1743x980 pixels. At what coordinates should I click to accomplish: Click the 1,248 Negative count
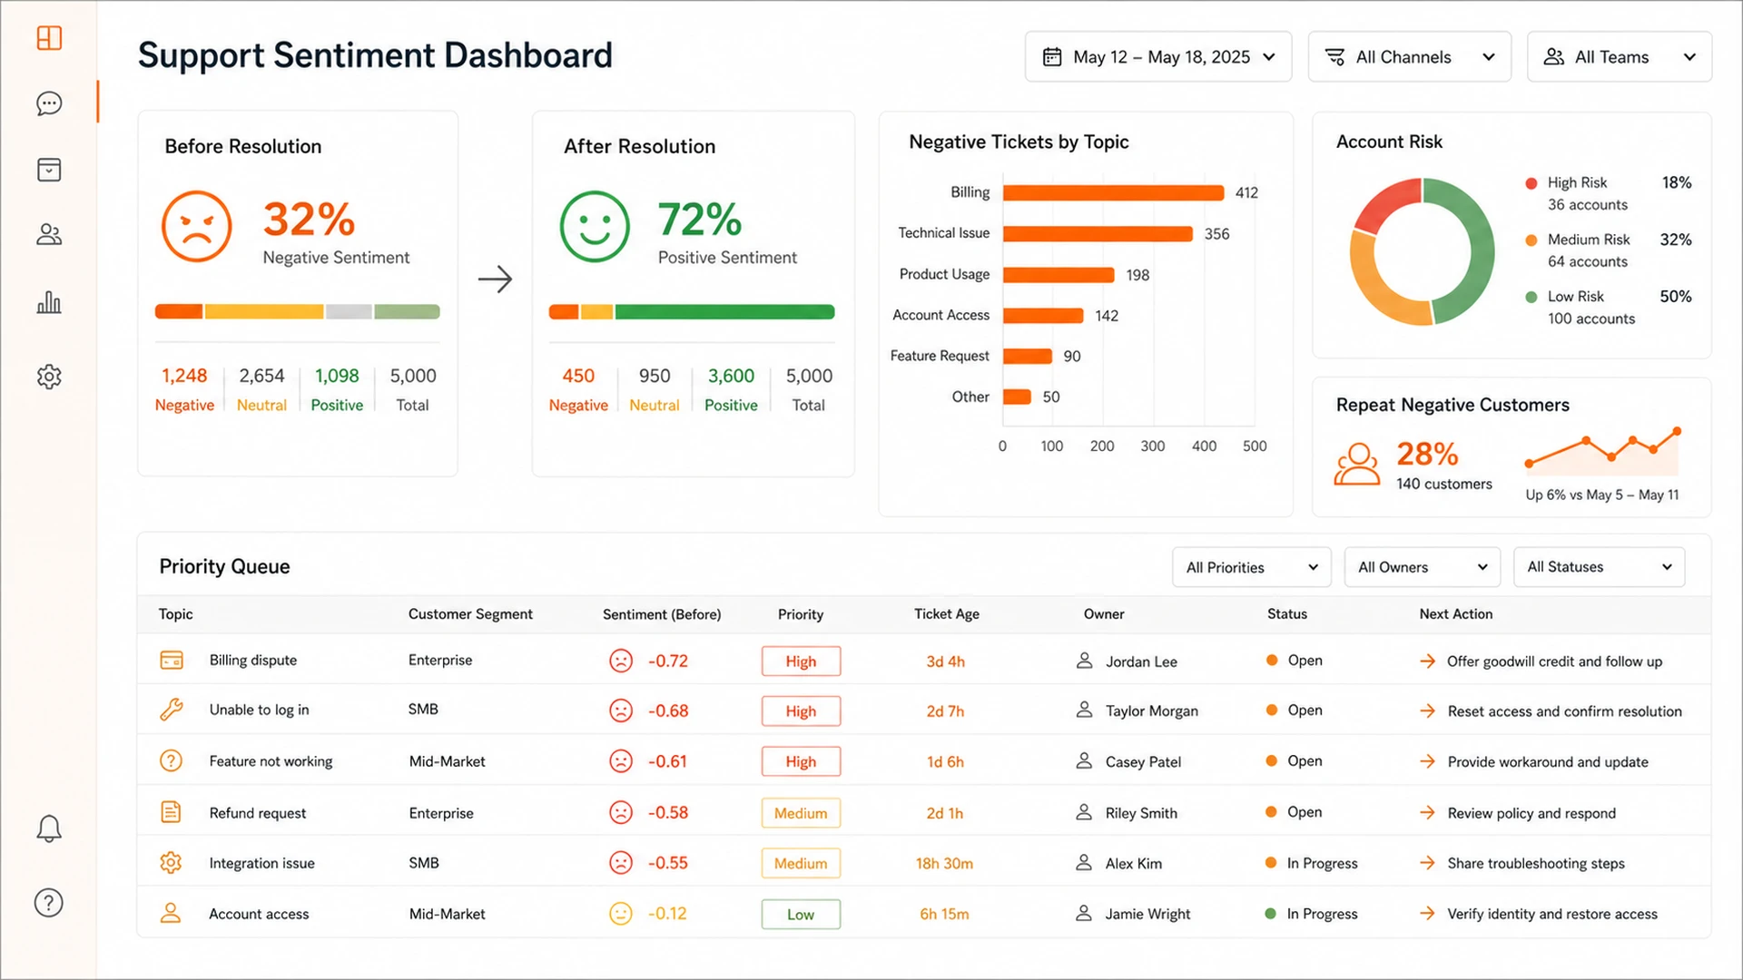(184, 376)
